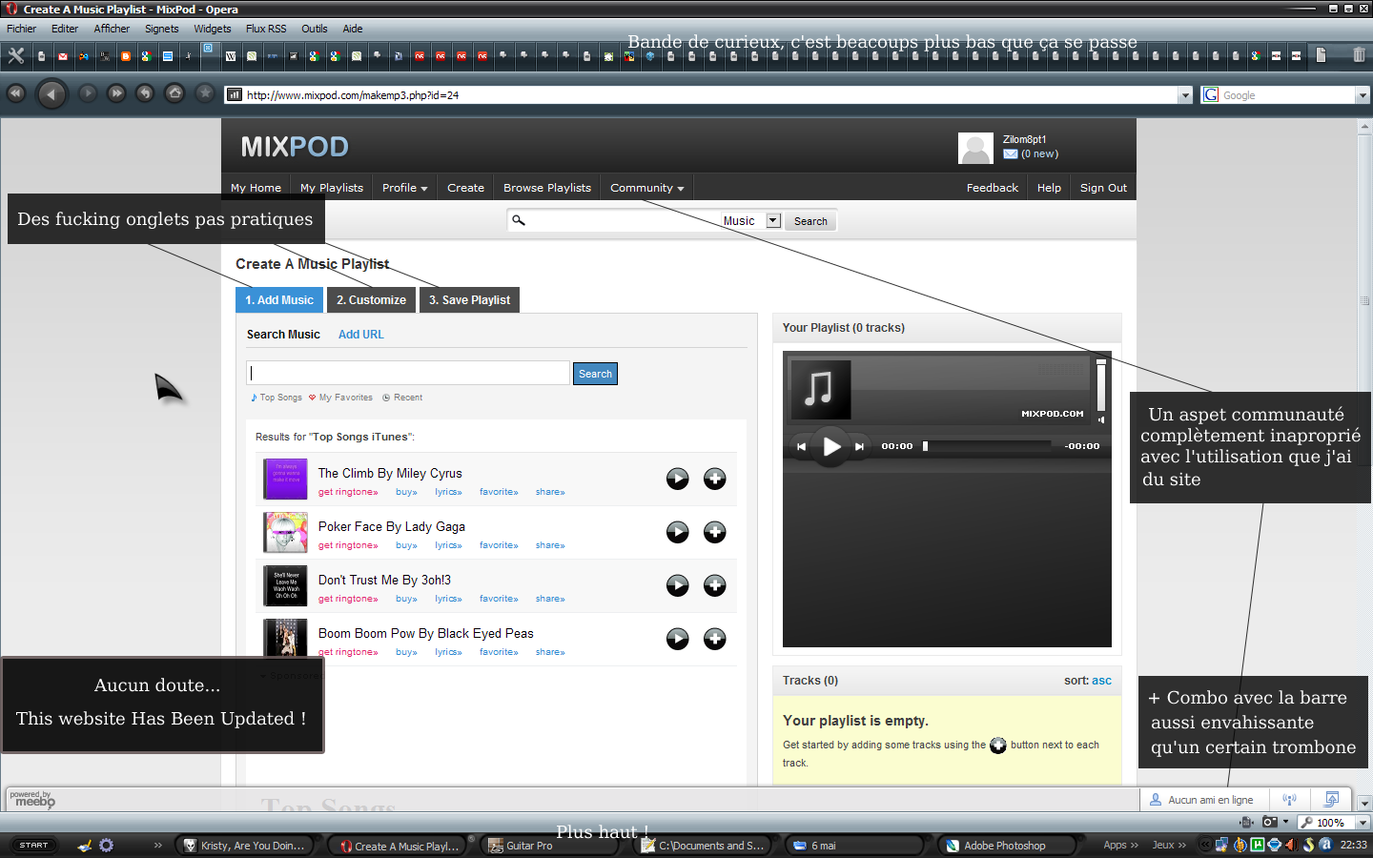Preview The Climb with its play icon
The width and height of the screenshot is (1373, 858).
tap(678, 479)
